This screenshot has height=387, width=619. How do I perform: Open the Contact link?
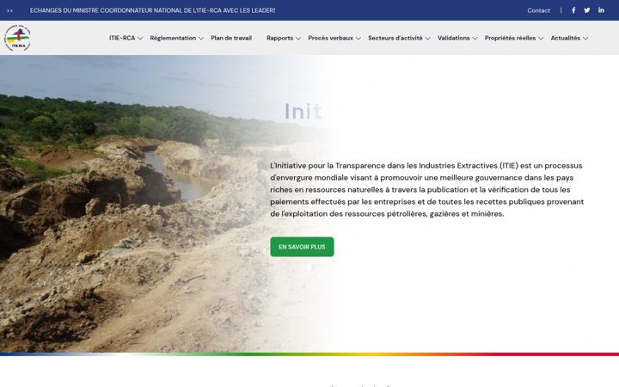538,10
